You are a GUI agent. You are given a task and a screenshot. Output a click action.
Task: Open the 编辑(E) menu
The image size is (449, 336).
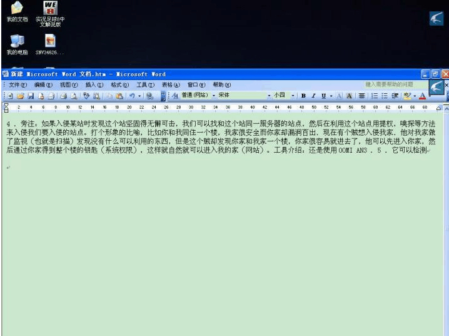pyautogui.click(x=43, y=85)
